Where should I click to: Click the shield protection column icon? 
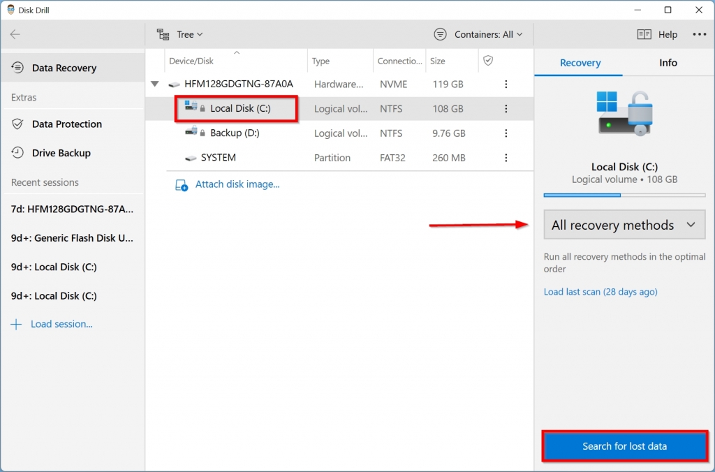(488, 61)
